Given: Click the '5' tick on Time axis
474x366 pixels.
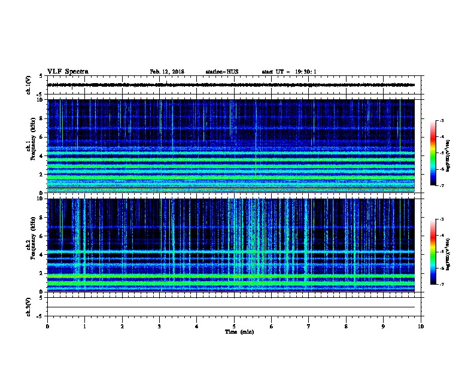Looking at the screenshot, I should click(234, 327).
